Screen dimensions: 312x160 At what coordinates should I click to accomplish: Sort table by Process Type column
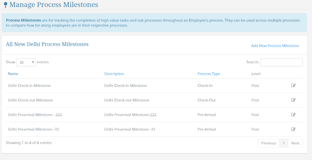(x=209, y=74)
